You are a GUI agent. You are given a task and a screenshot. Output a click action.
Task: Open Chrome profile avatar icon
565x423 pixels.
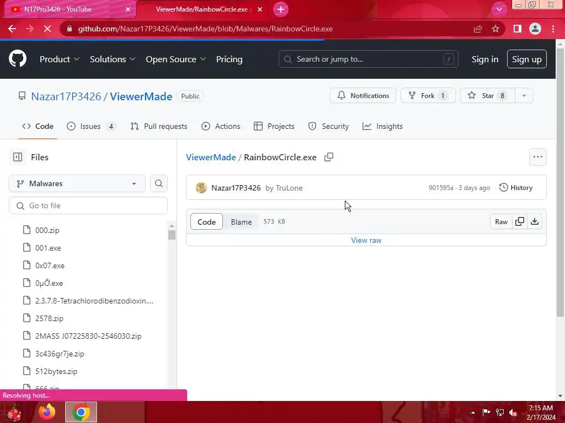535,29
